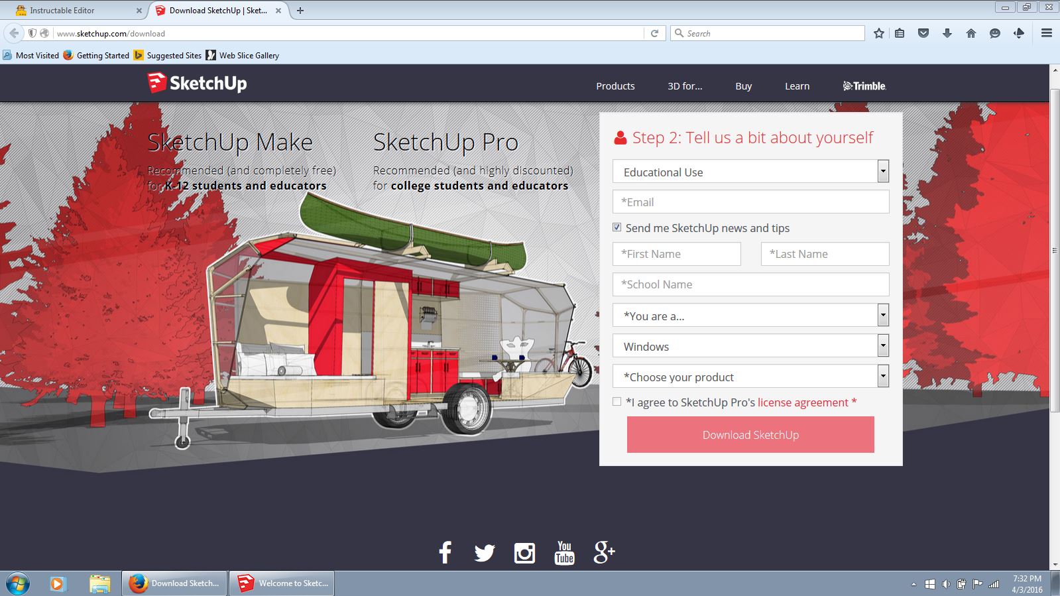
Task: Open the Twitter social icon
Action: [485, 553]
